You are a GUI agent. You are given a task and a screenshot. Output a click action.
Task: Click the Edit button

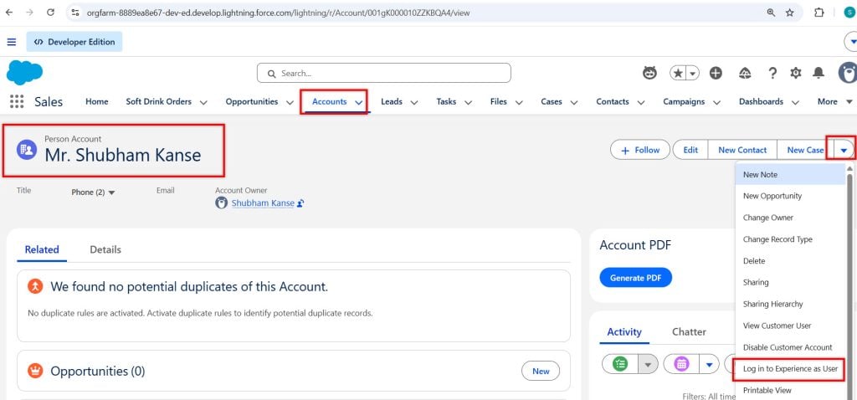coord(690,150)
